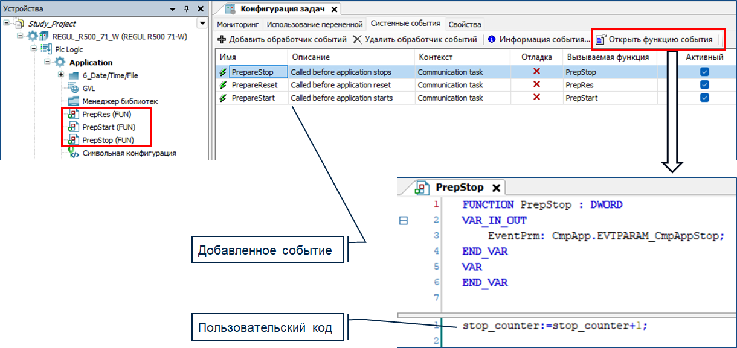Click the PrepStart function icon in the tree

pos(73,127)
